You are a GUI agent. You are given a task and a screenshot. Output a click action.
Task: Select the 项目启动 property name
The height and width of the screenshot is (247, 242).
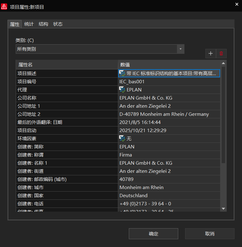point(67,131)
